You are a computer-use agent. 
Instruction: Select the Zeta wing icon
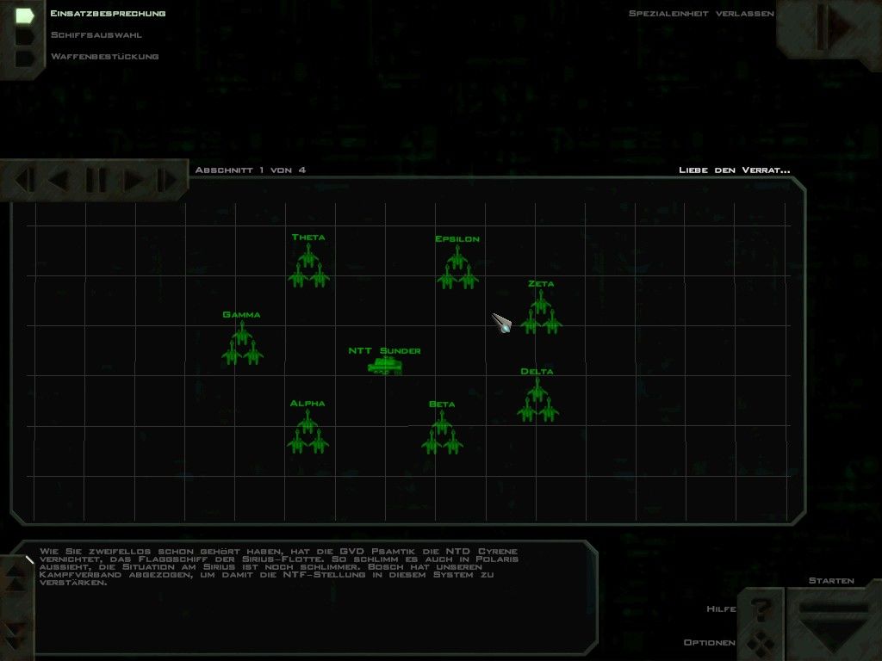tap(541, 312)
